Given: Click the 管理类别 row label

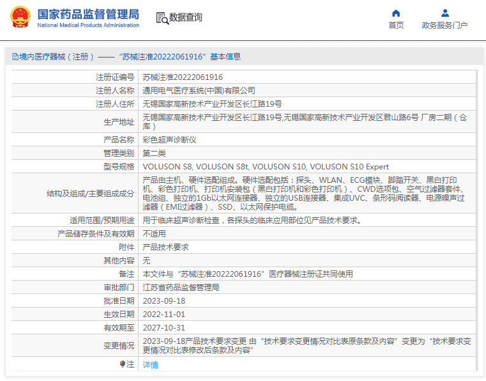Looking at the screenshot, I should [119, 153].
